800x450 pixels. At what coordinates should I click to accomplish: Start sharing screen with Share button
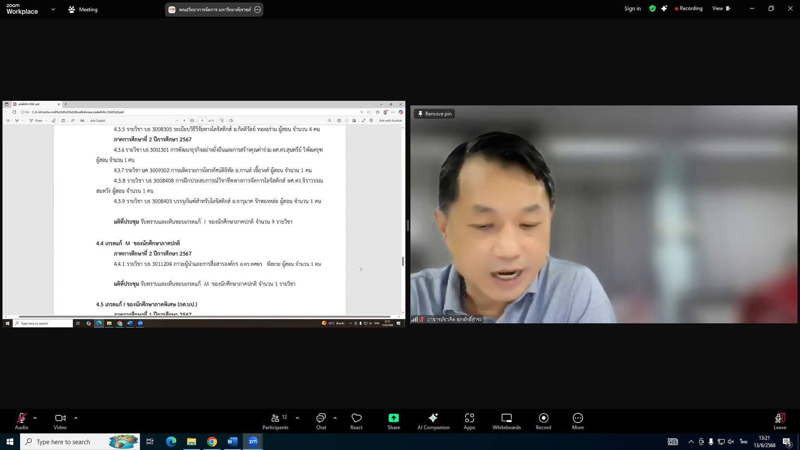393,421
